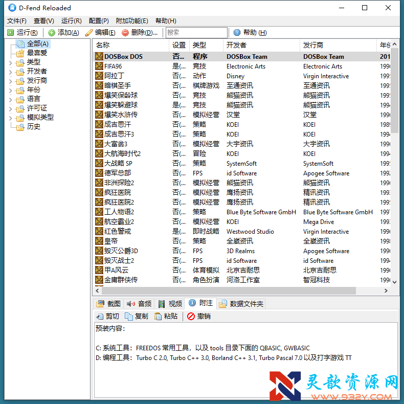The image size is (404, 404).
Task: Select the 最喜爱 favorites folder icon
Action: point(20,53)
